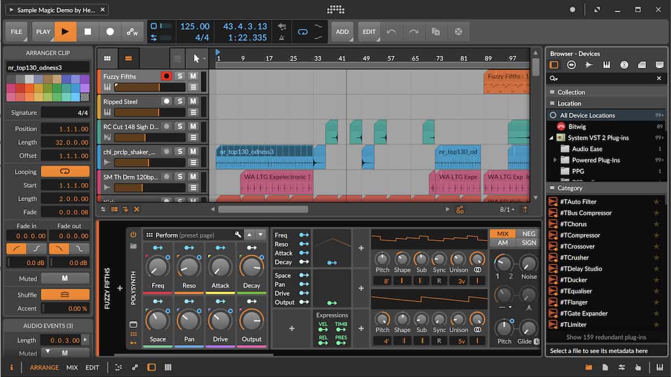The height and width of the screenshot is (377, 671).
Task: Select the nr_top130_odness3 clip in arranger
Action: 264,157
